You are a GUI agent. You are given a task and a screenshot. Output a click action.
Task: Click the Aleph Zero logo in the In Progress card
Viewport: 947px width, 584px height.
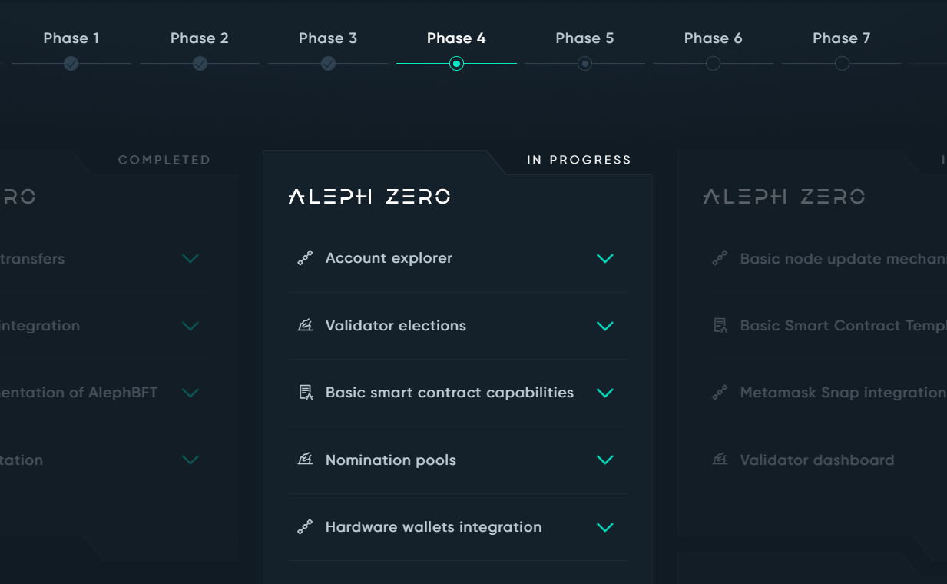pyautogui.click(x=369, y=197)
